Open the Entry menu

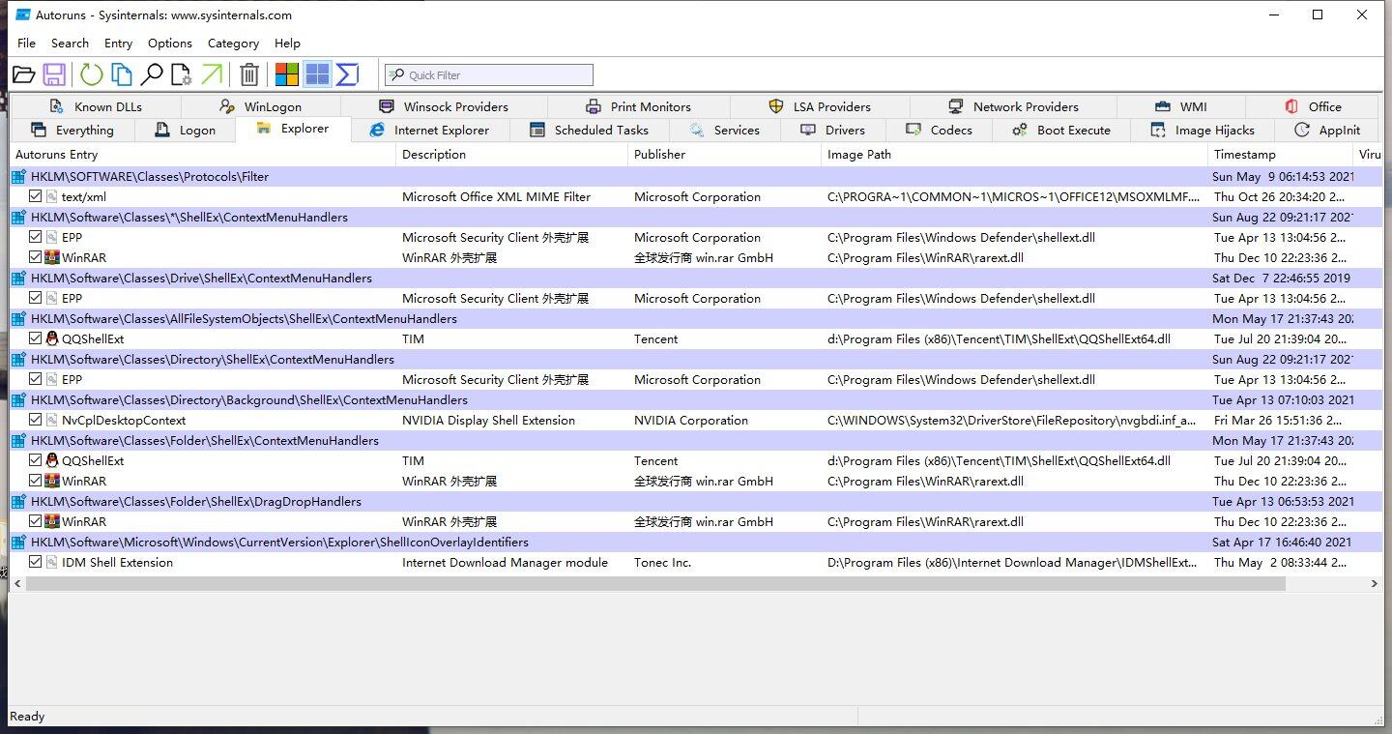(118, 44)
